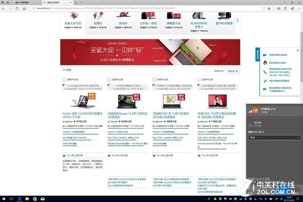Add page to favorites with star icon
The height and width of the screenshot is (202, 303).
point(269,9)
